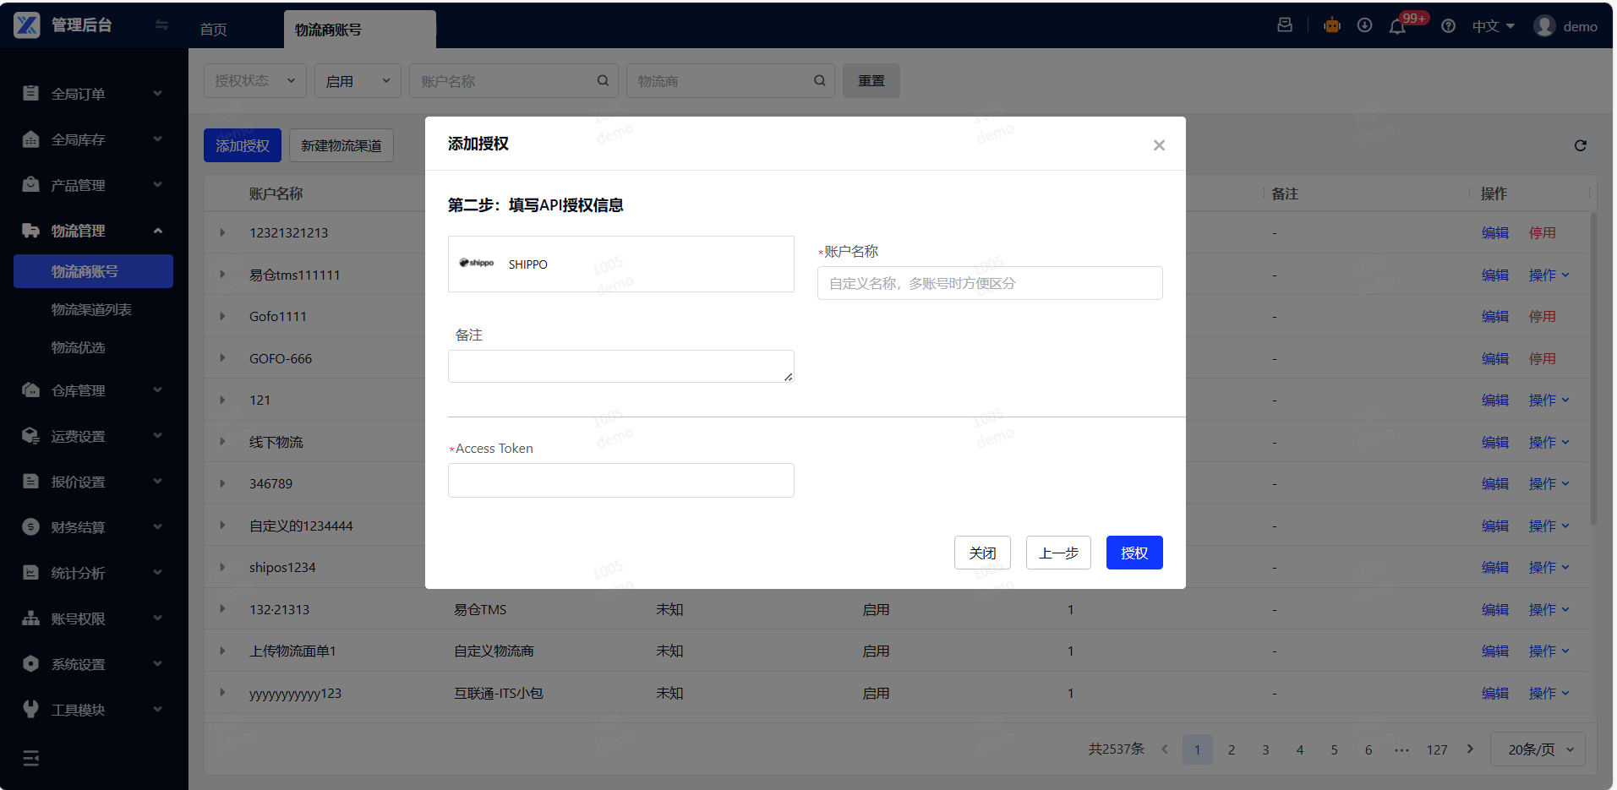The height and width of the screenshot is (790, 1617).
Task: Open the orange robot assistant icon
Action: click(x=1332, y=25)
